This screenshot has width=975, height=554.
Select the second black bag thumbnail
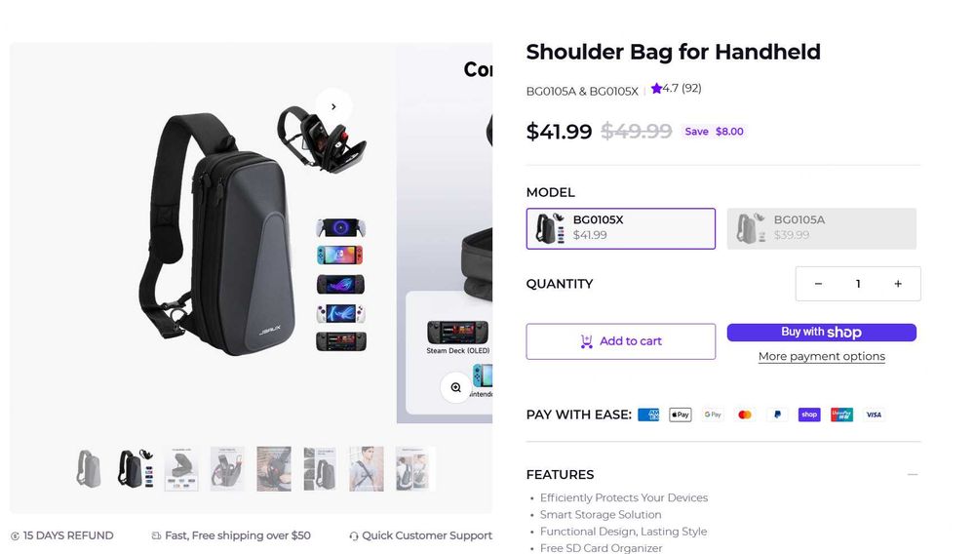coord(135,469)
